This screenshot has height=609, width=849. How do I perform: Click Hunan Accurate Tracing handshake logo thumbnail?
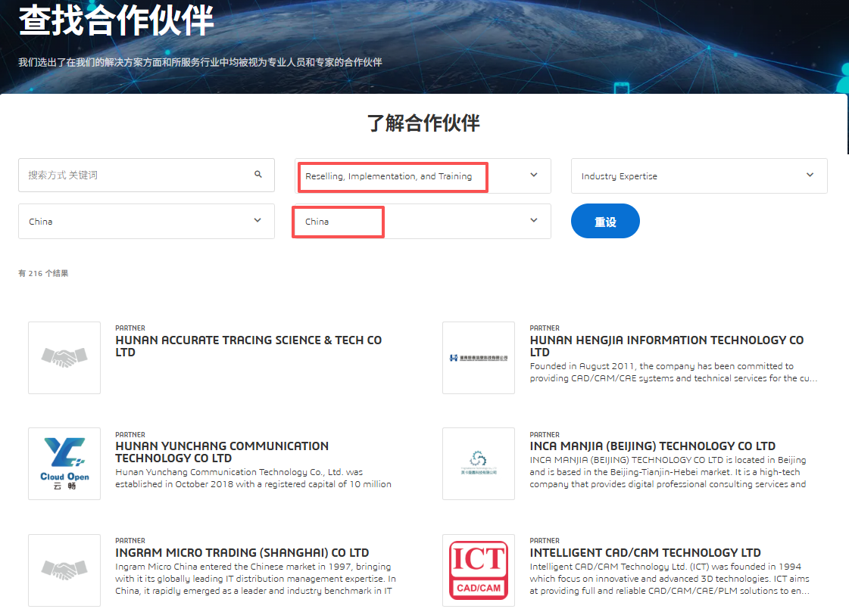coord(64,358)
